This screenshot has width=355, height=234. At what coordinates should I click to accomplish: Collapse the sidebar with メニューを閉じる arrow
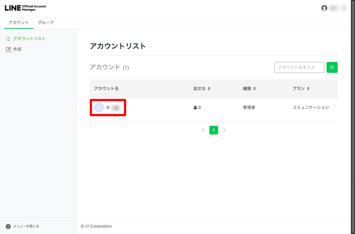coord(8,226)
